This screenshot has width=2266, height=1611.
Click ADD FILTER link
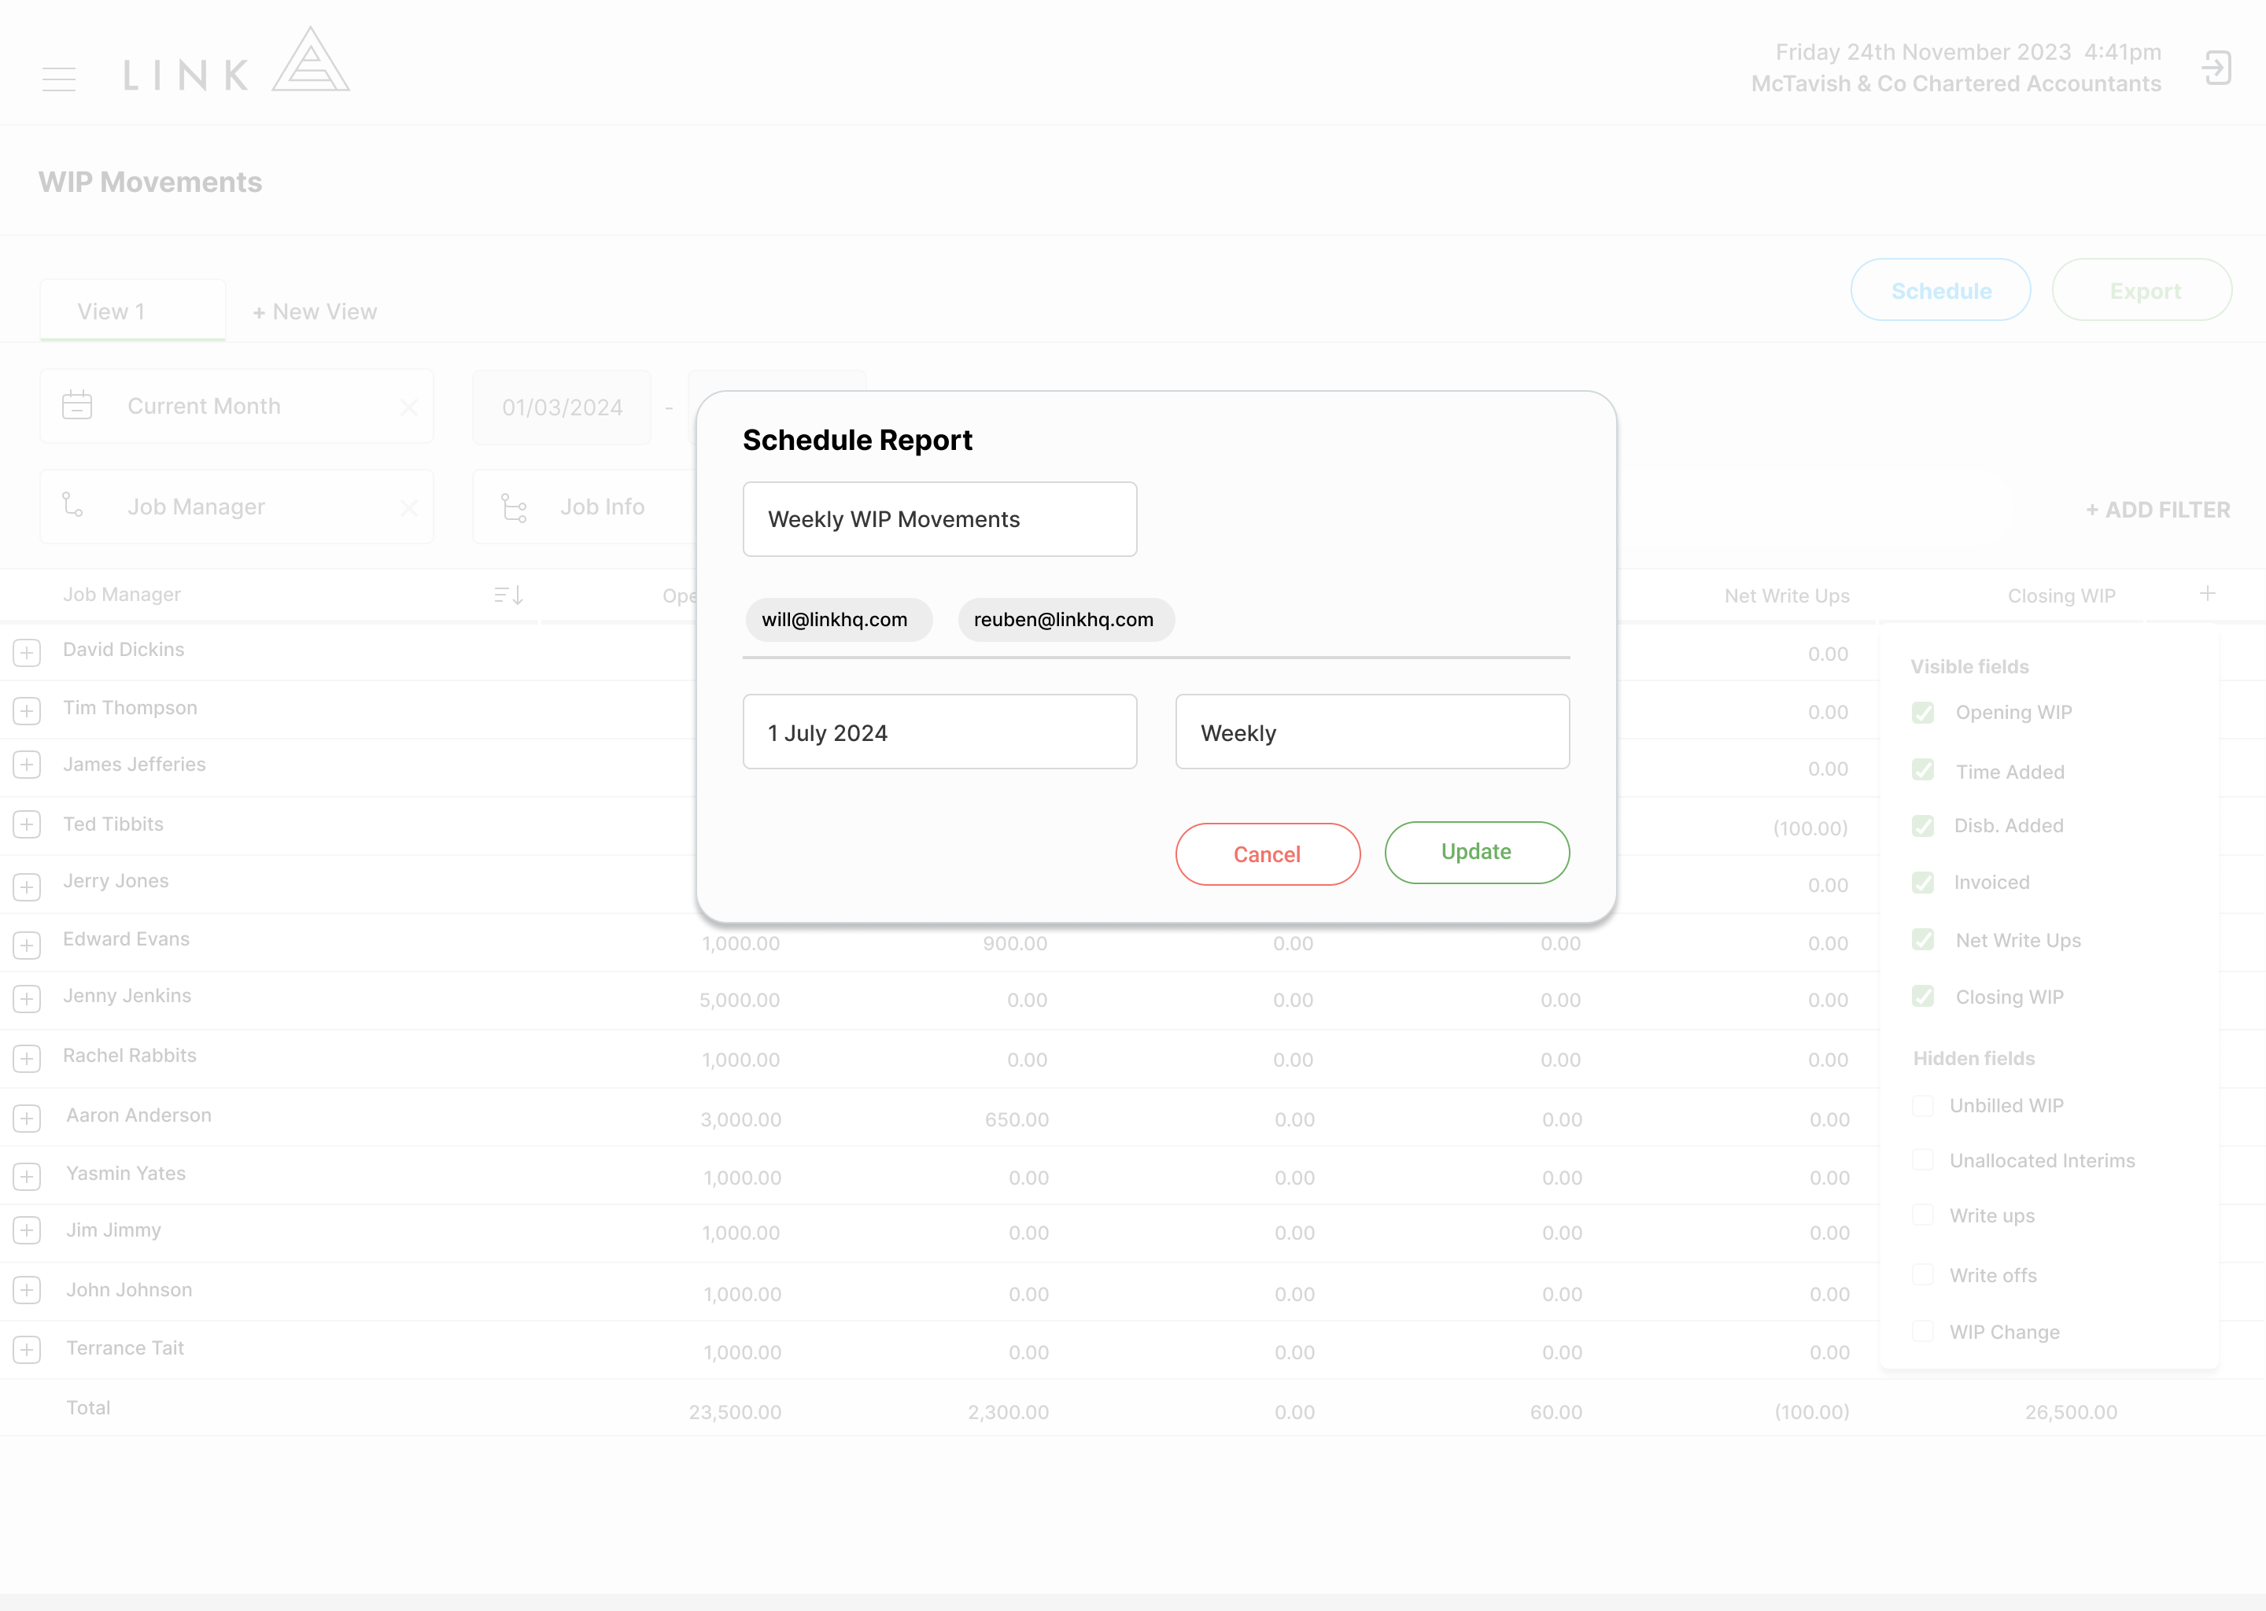[2158, 510]
